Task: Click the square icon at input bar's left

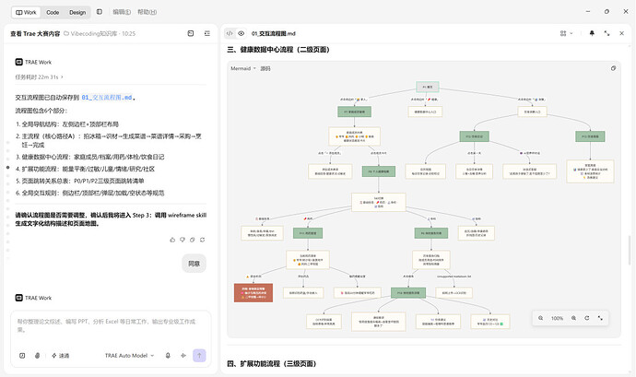Action: click(22, 356)
